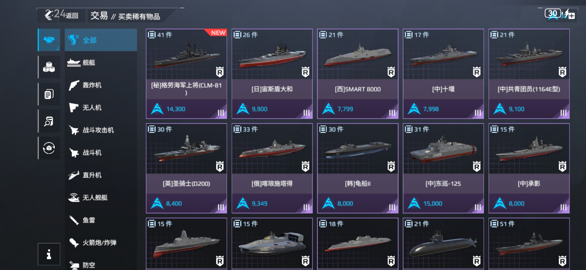Viewport: 586px width, 270px height.
Task: Choose the 战斗攻击机 category
Action: coord(101,130)
